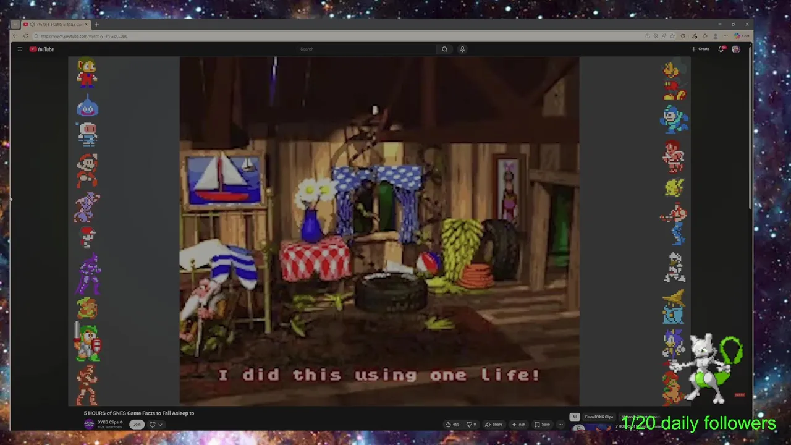
Task: Click the Share button
Action: coord(493,424)
